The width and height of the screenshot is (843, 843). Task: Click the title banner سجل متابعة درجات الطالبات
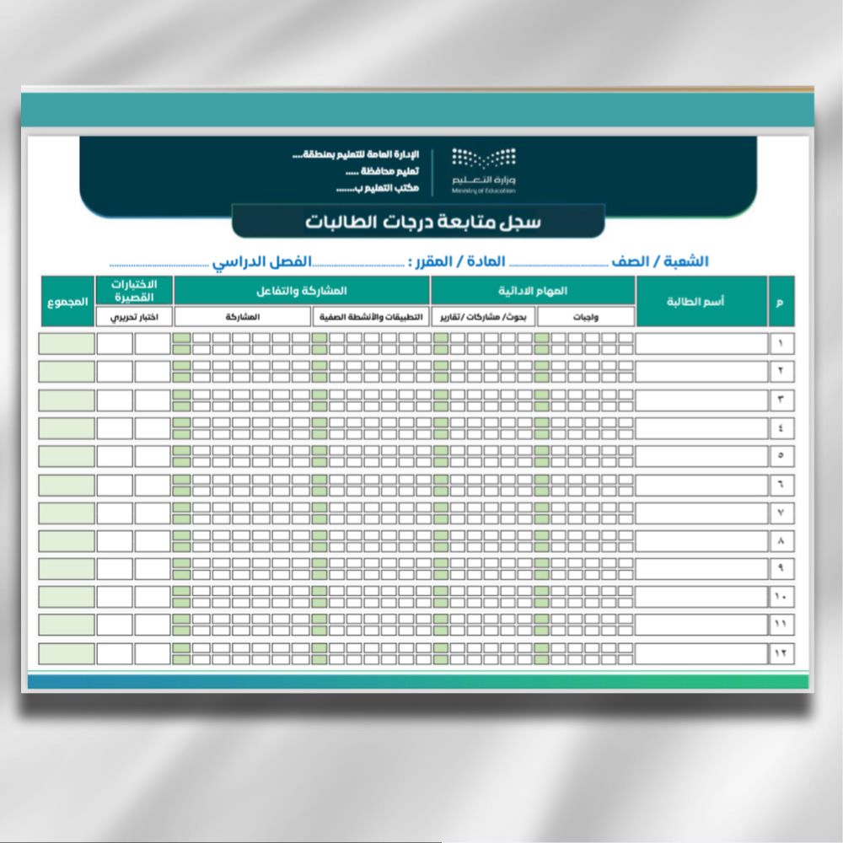[x=418, y=222]
